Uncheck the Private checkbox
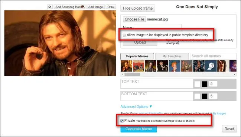Viewport: 241px width, 137px height. tap(122, 121)
